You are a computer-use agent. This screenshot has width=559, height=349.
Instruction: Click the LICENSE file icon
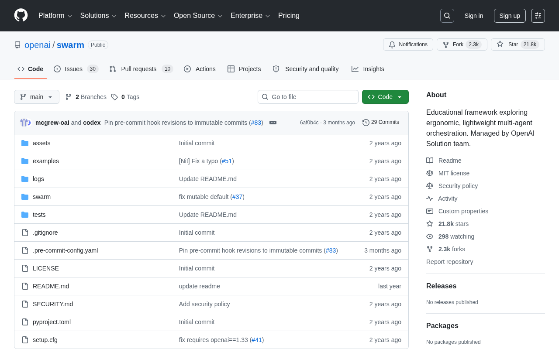[x=25, y=268]
